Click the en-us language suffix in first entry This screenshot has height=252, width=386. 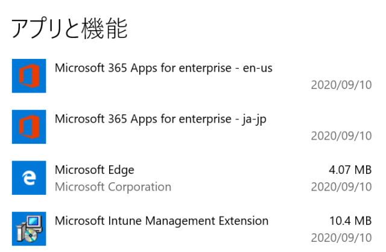click(258, 69)
